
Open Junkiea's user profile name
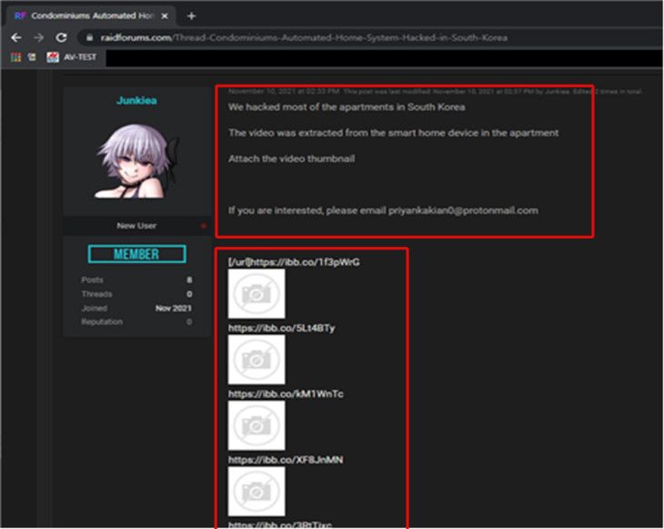136,100
